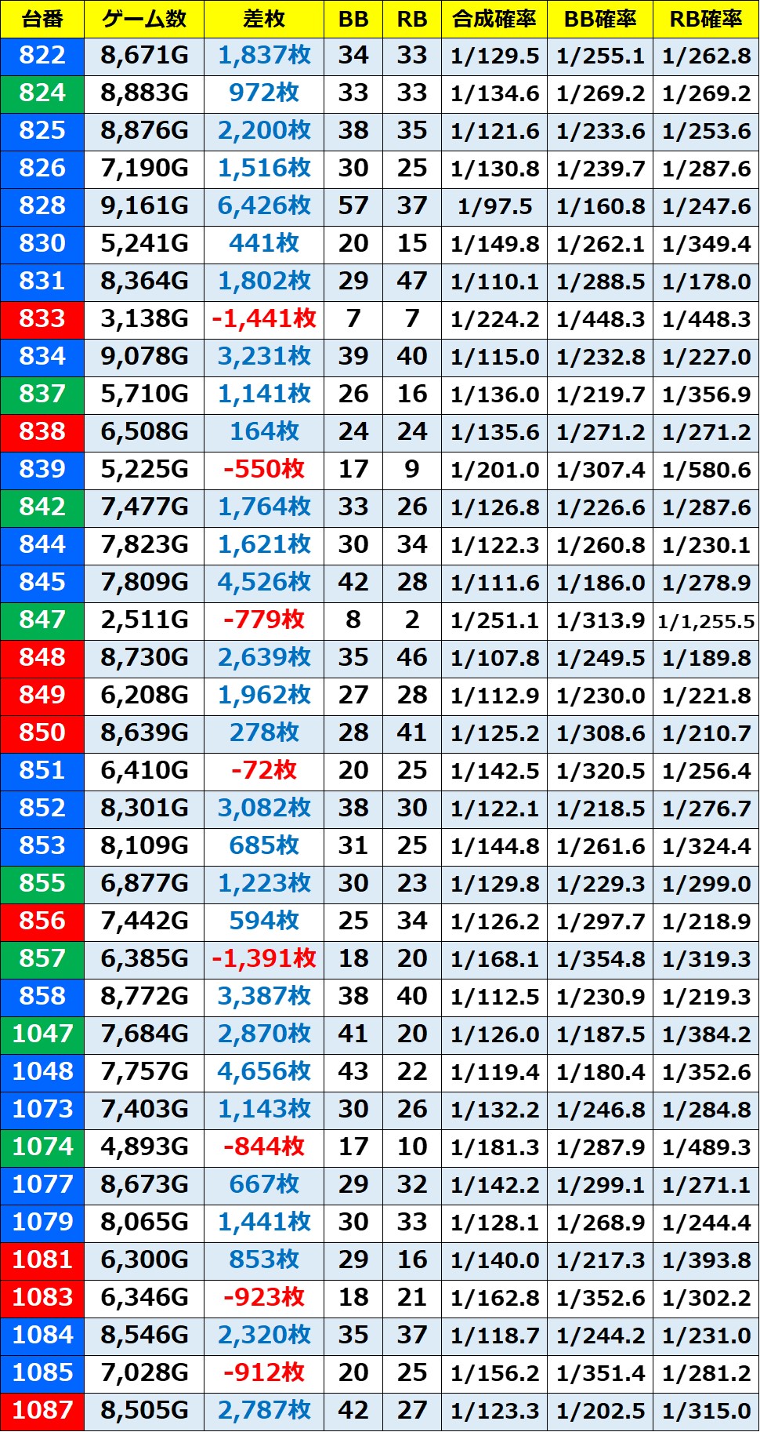Click the 1/251.1 combined probability
This screenshot has width=760, height=1432.
pos(494,622)
